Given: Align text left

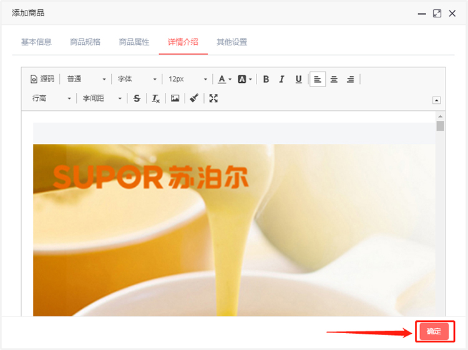Looking at the screenshot, I should (x=318, y=79).
